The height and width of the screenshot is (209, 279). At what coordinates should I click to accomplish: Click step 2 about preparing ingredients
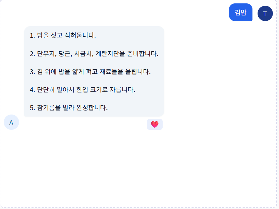coord(94,54)
